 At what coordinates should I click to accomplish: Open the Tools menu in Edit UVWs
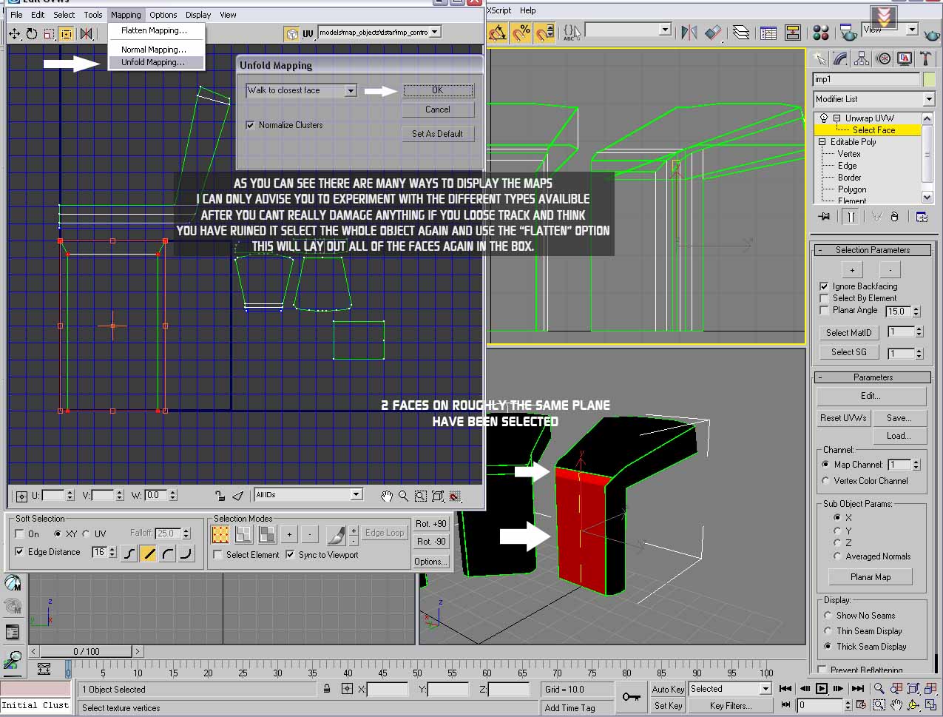point(92,15)
